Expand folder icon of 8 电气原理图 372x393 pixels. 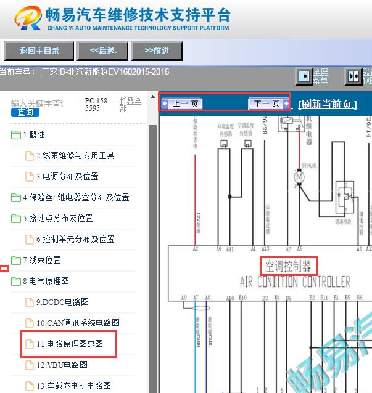pos(16,282)
